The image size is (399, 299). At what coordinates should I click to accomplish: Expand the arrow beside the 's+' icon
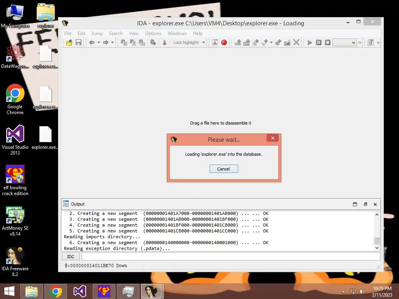pos(271,42)
